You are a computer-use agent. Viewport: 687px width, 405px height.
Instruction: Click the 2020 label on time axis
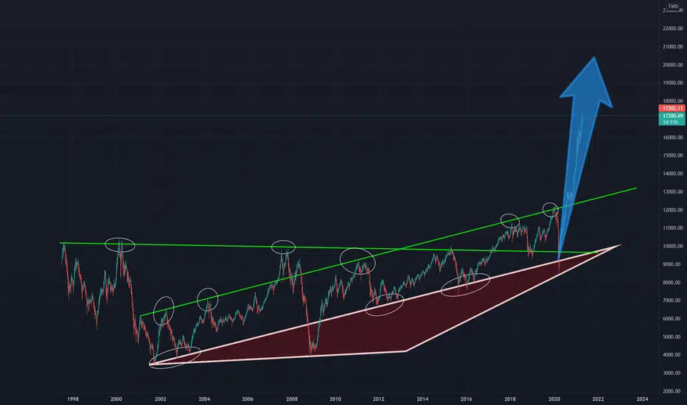(x=554, y=399)
